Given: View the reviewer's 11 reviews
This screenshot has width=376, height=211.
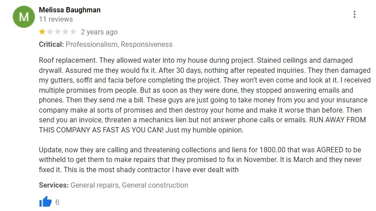Looking at the screenshot, I should pos(56,19).
